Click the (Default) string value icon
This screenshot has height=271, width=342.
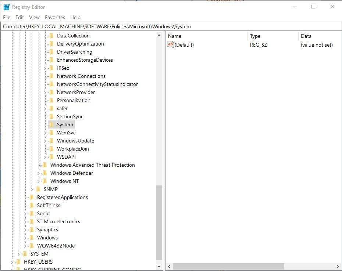(x=170, y=45)
